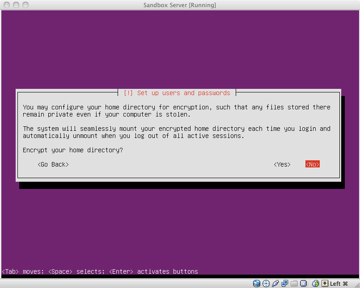Minimize the Sandbox Server window

16,5
